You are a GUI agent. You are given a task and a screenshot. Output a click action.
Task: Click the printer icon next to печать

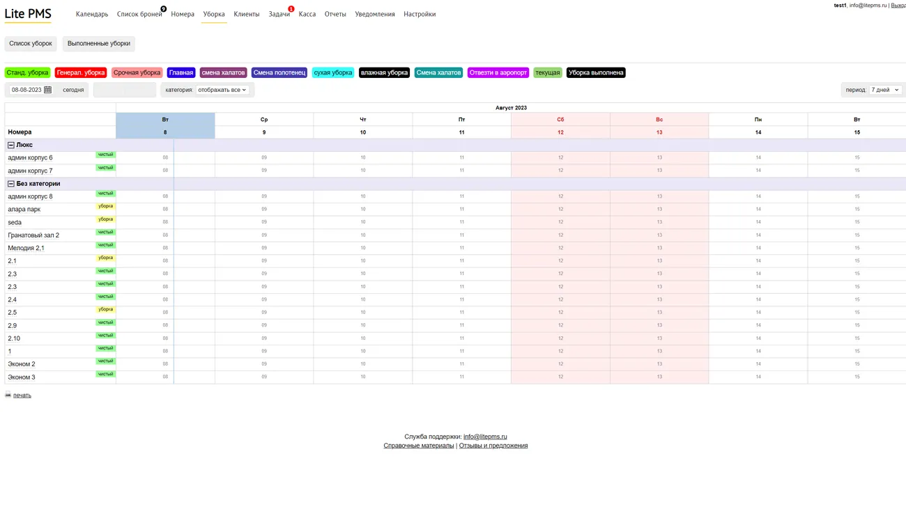pyautogui.click(x=8, y=395)
